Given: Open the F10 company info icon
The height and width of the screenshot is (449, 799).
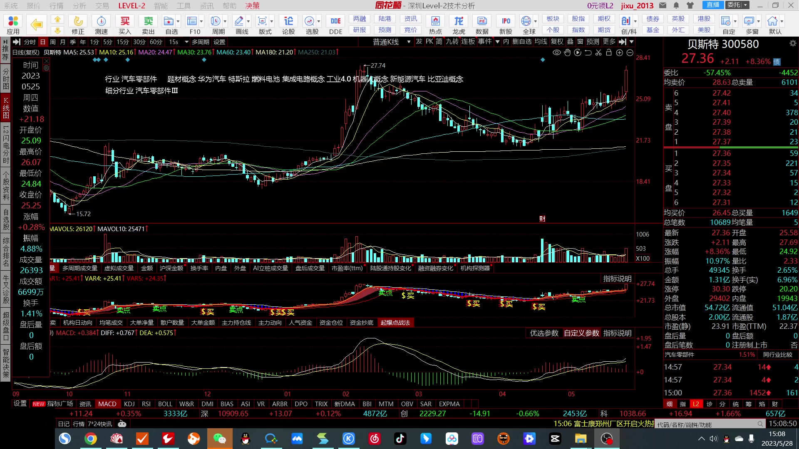Looking at the screenshot, I should (x=192, y=25).
